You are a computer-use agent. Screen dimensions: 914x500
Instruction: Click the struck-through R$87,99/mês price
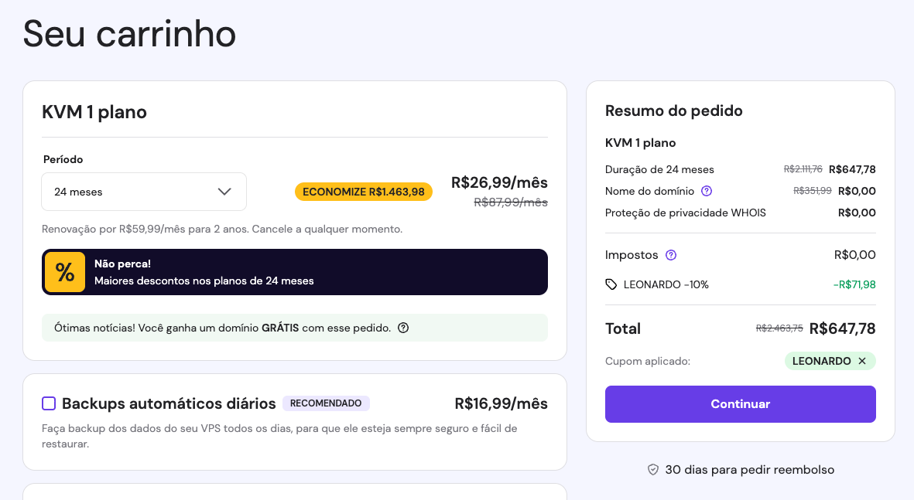click(511, 202)
